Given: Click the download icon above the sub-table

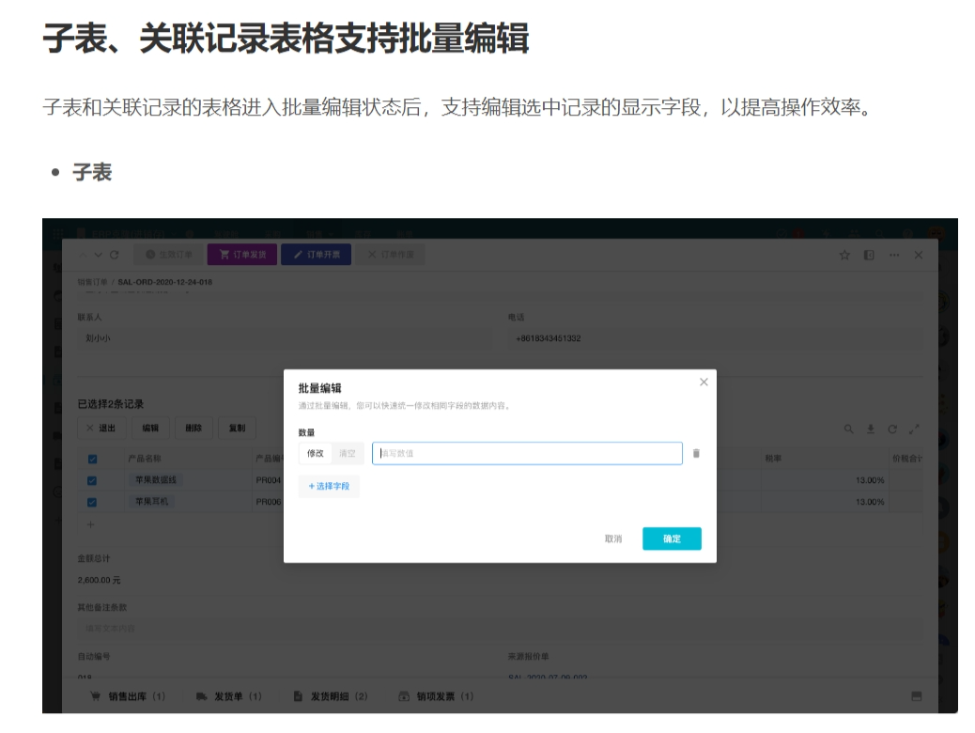Looking at the screenshot, I should pos(870,429).
